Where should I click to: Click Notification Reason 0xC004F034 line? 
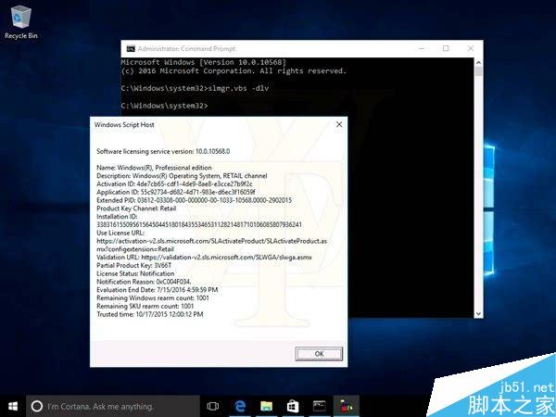[x=144, y=282]
